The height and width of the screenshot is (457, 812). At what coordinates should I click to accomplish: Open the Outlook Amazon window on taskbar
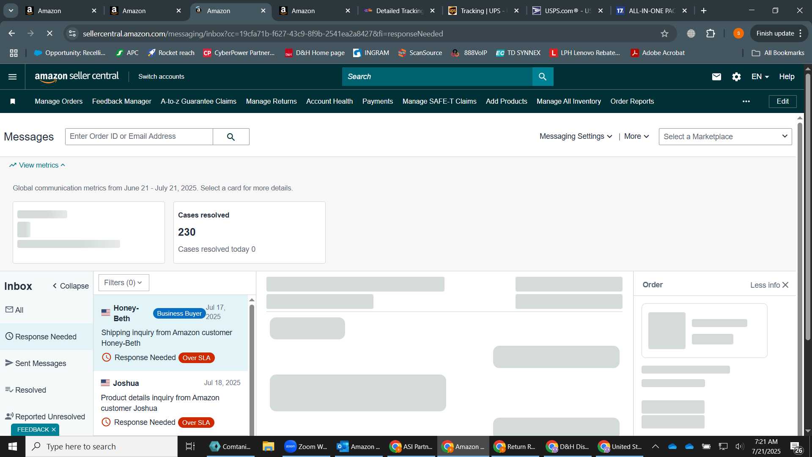359,446
